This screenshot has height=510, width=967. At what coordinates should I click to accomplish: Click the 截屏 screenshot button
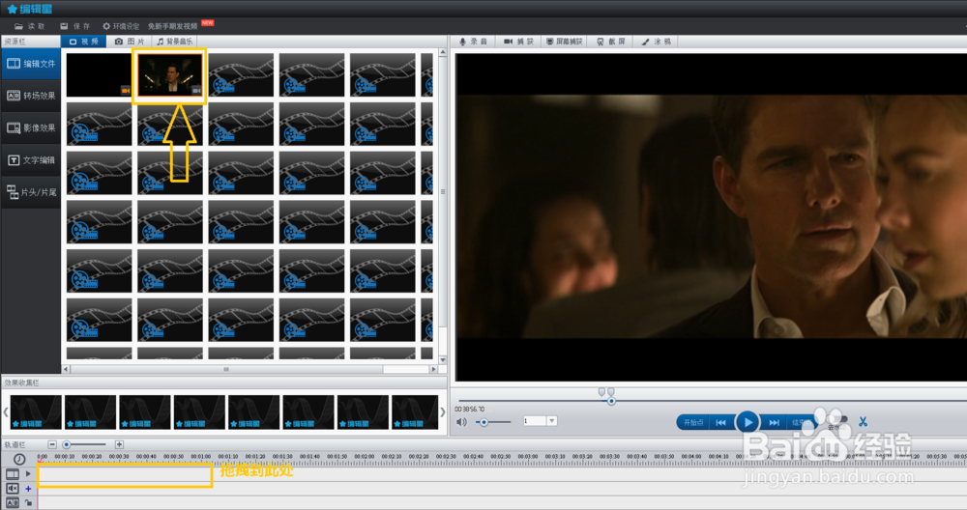(x=611, y=42)
